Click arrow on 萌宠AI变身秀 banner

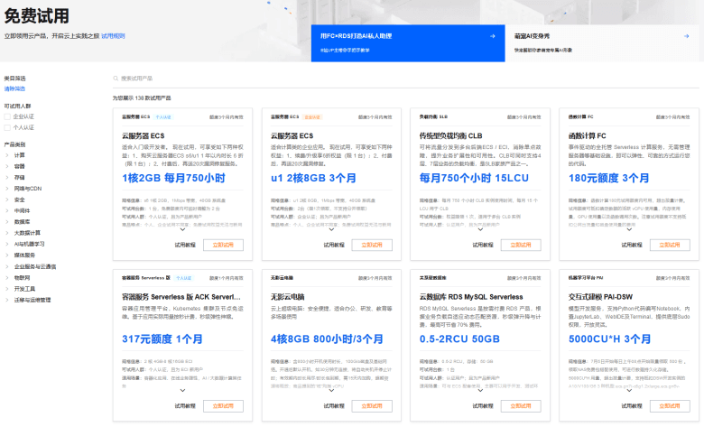point(687,36)
